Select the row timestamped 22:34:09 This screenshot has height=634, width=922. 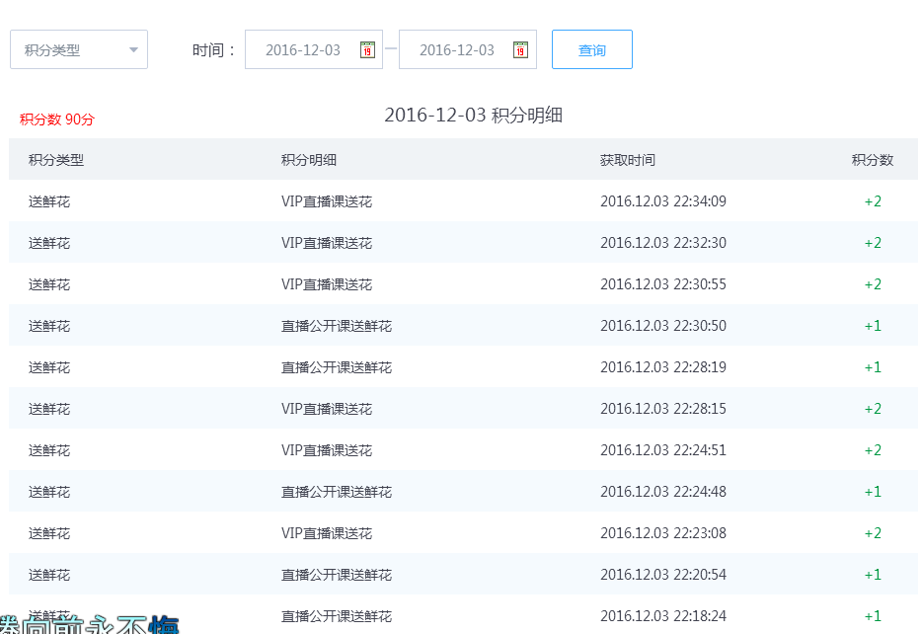662,201
